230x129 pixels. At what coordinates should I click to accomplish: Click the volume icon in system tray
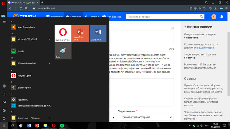[x=202, y=126]
